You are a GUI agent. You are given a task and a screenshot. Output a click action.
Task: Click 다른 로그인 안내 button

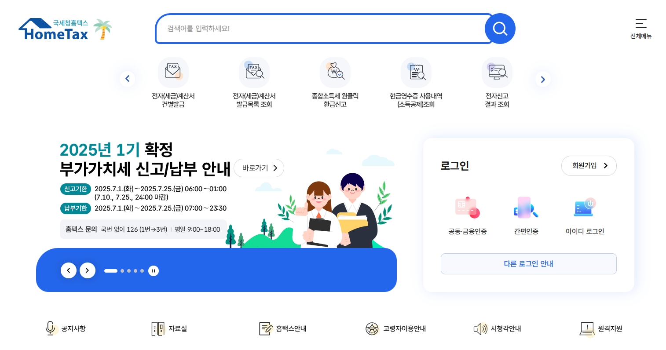coord(529,264)
